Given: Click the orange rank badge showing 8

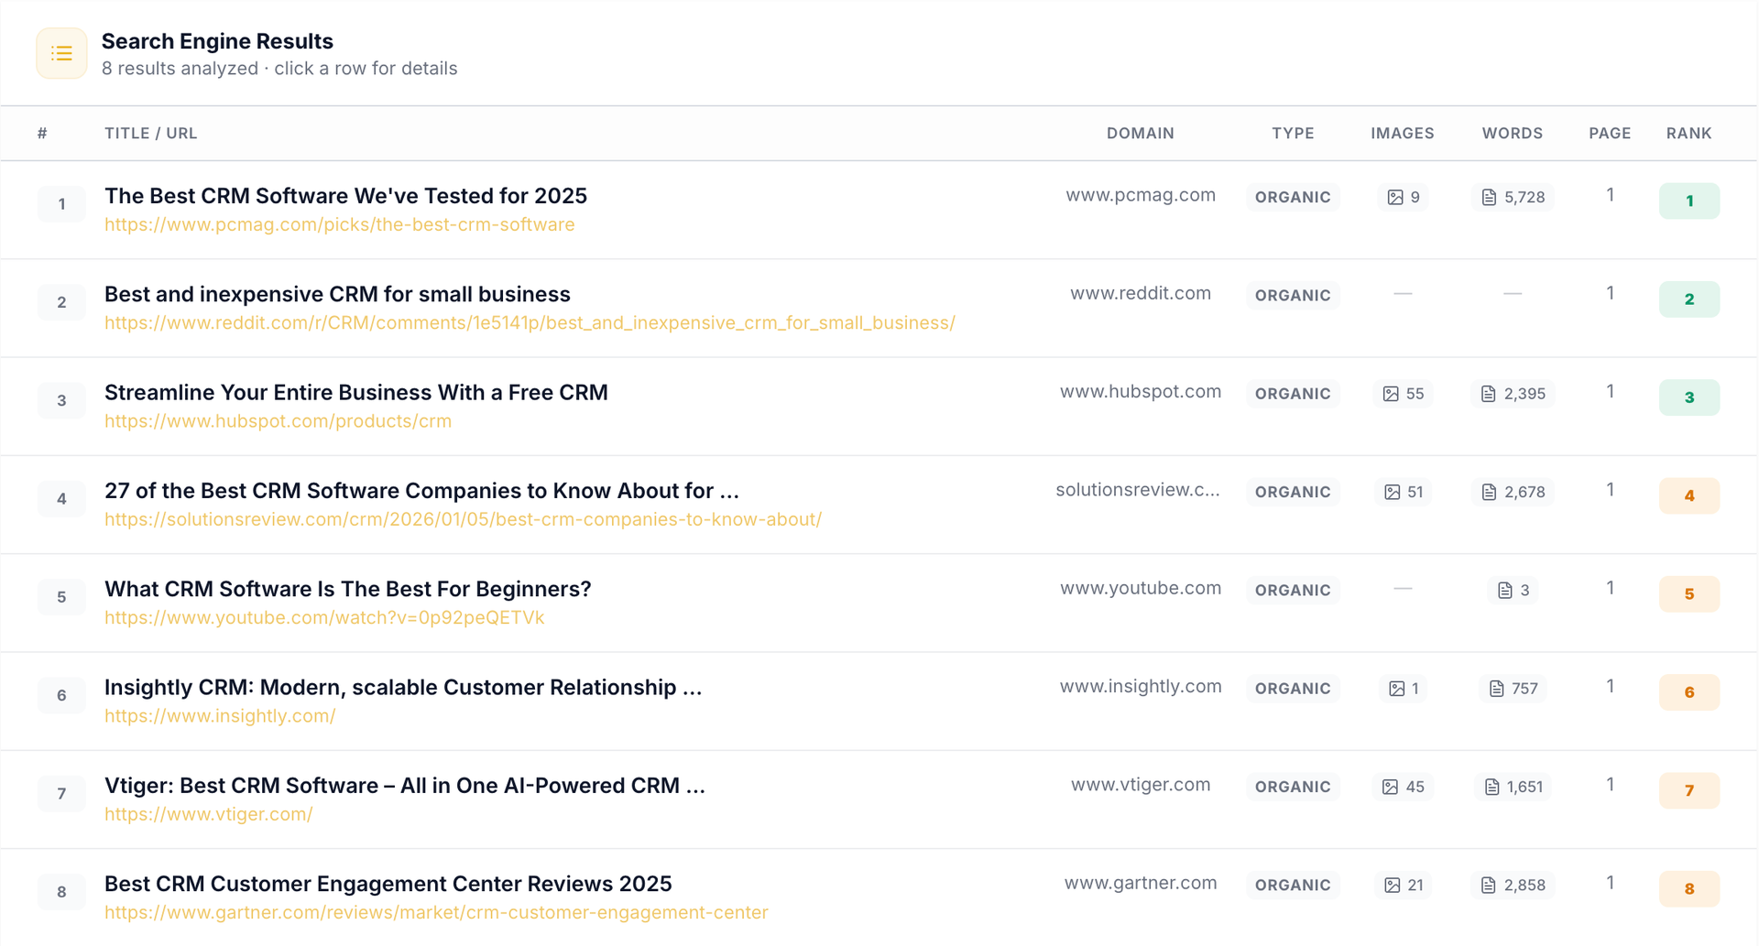Looking at the screenshot, I should tap(1689, 888).
